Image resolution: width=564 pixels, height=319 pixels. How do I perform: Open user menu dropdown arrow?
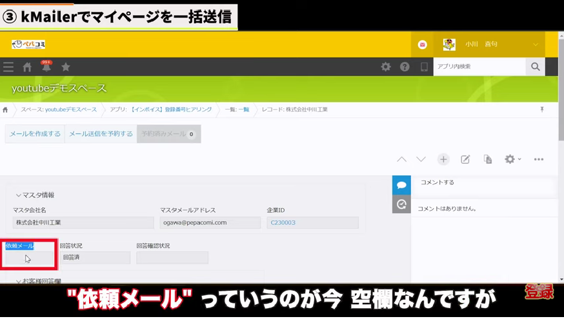pos(536,44)
